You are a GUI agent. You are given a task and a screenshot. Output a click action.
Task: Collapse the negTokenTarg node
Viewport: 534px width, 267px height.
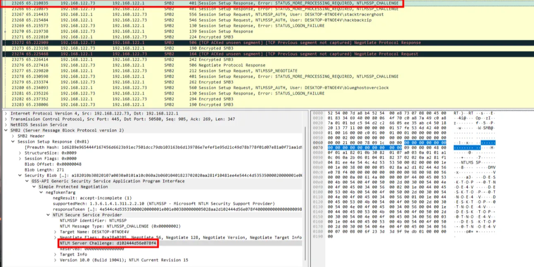pyautogui.click(x=41, y=192)
